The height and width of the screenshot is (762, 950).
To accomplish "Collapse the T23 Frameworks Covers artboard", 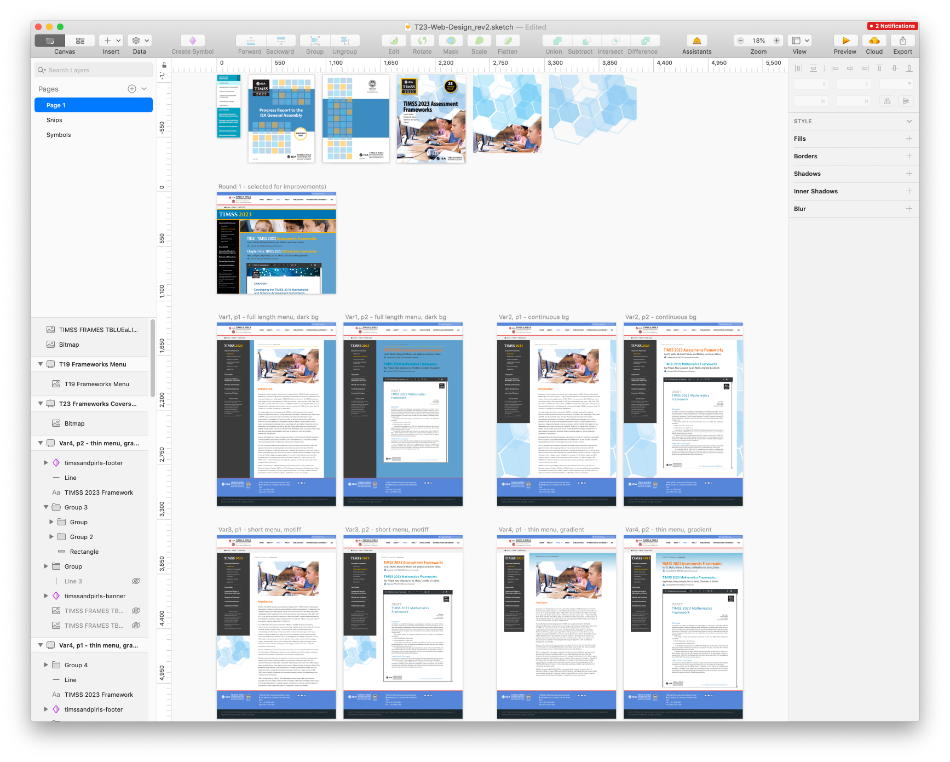I will (41, 404).
